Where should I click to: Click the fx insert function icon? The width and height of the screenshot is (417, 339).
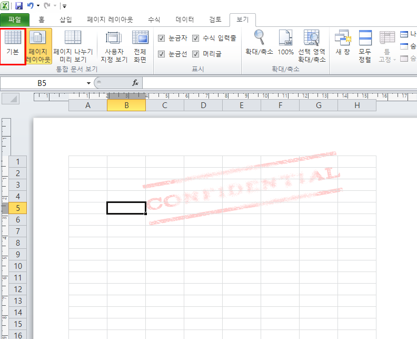pyautogui.click(x=135, y=83)
